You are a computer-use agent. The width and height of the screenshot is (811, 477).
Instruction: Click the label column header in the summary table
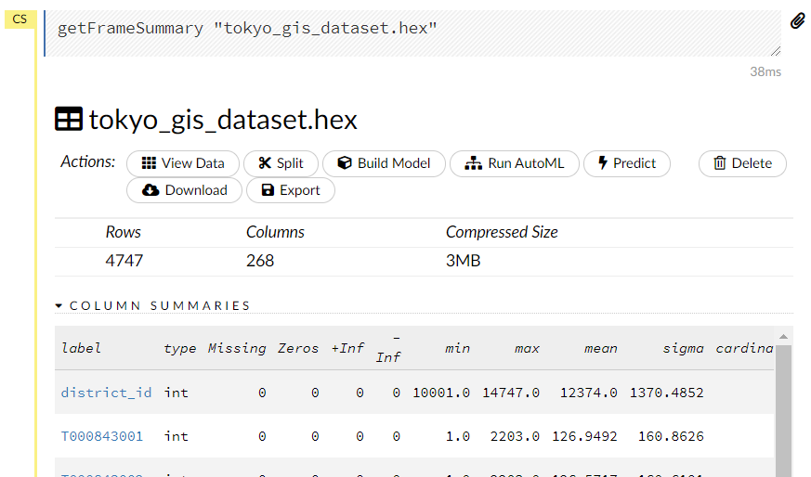click(x=82, y=348)
